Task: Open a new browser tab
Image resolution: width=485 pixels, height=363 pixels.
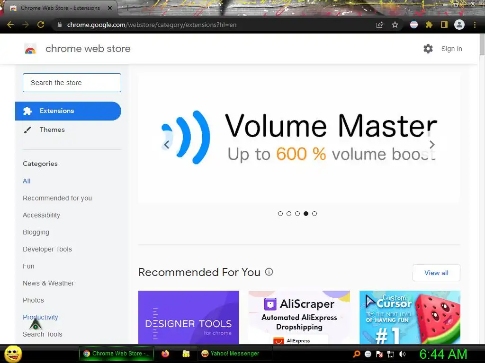Action: 127,9
